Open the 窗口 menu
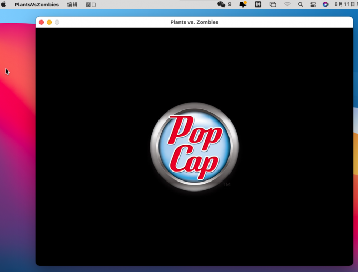The height and width of the screenshot is (272, 358). point(91,4)
